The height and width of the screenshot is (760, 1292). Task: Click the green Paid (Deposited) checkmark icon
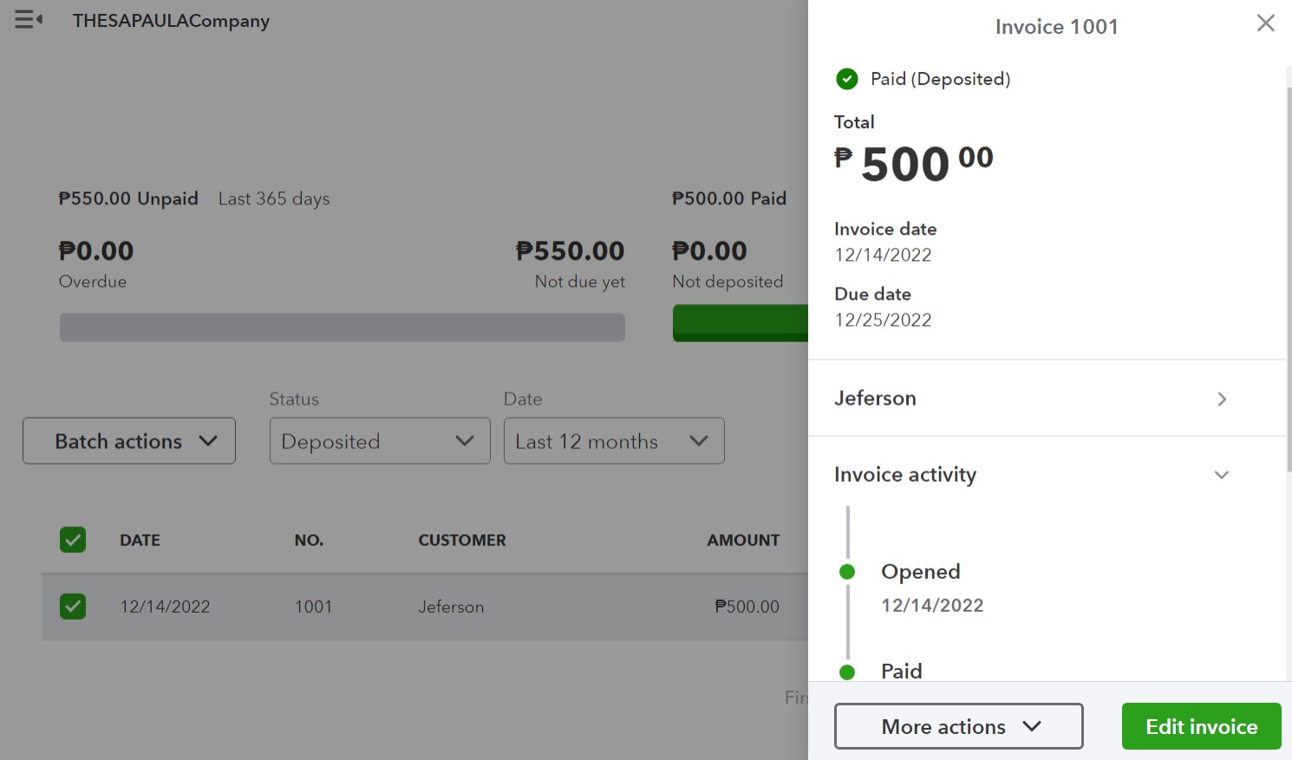click(847, 79)
